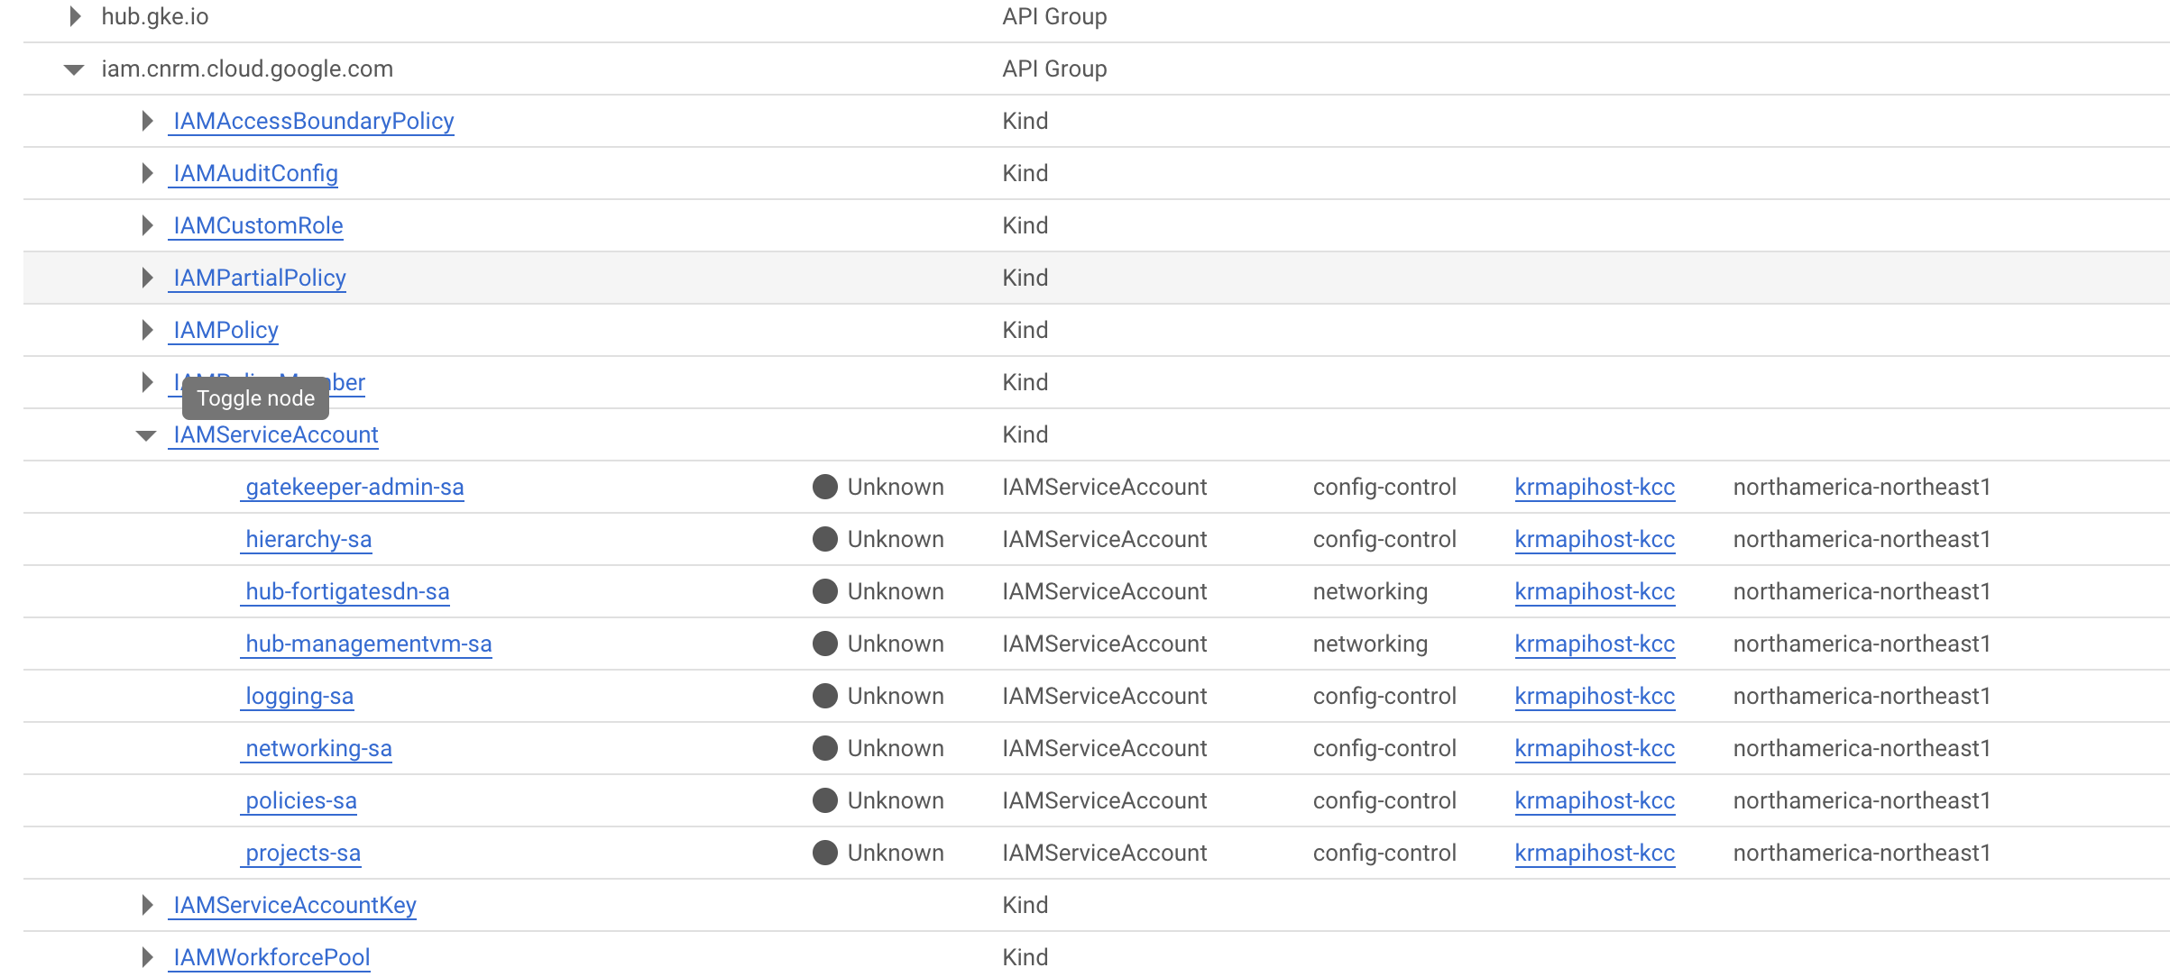The height and width of the screenshot is (977, 2170).
Task: Collapse the IAMServiceAccount node
Action: (146, 434)
